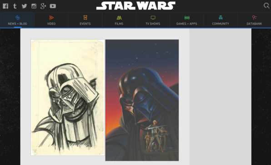Screen dimensions: 271x165
Task: Open the Twitter social link
Action: coord(25,6)
